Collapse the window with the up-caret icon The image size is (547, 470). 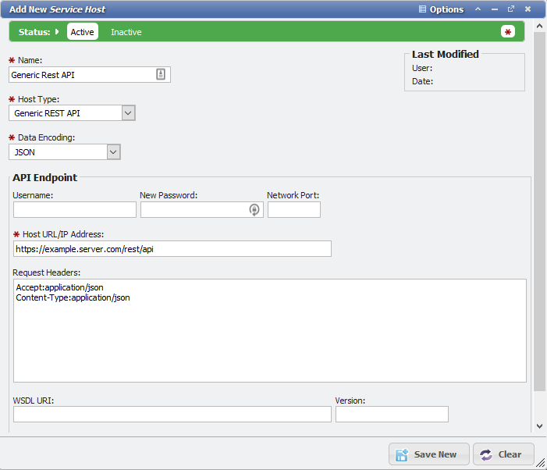[x=478, y=9]
